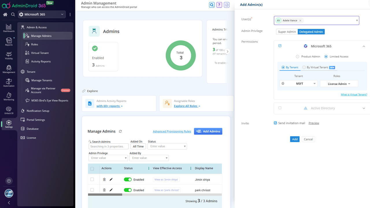
Task: Open the Reports section
Action: click(9, 42)
